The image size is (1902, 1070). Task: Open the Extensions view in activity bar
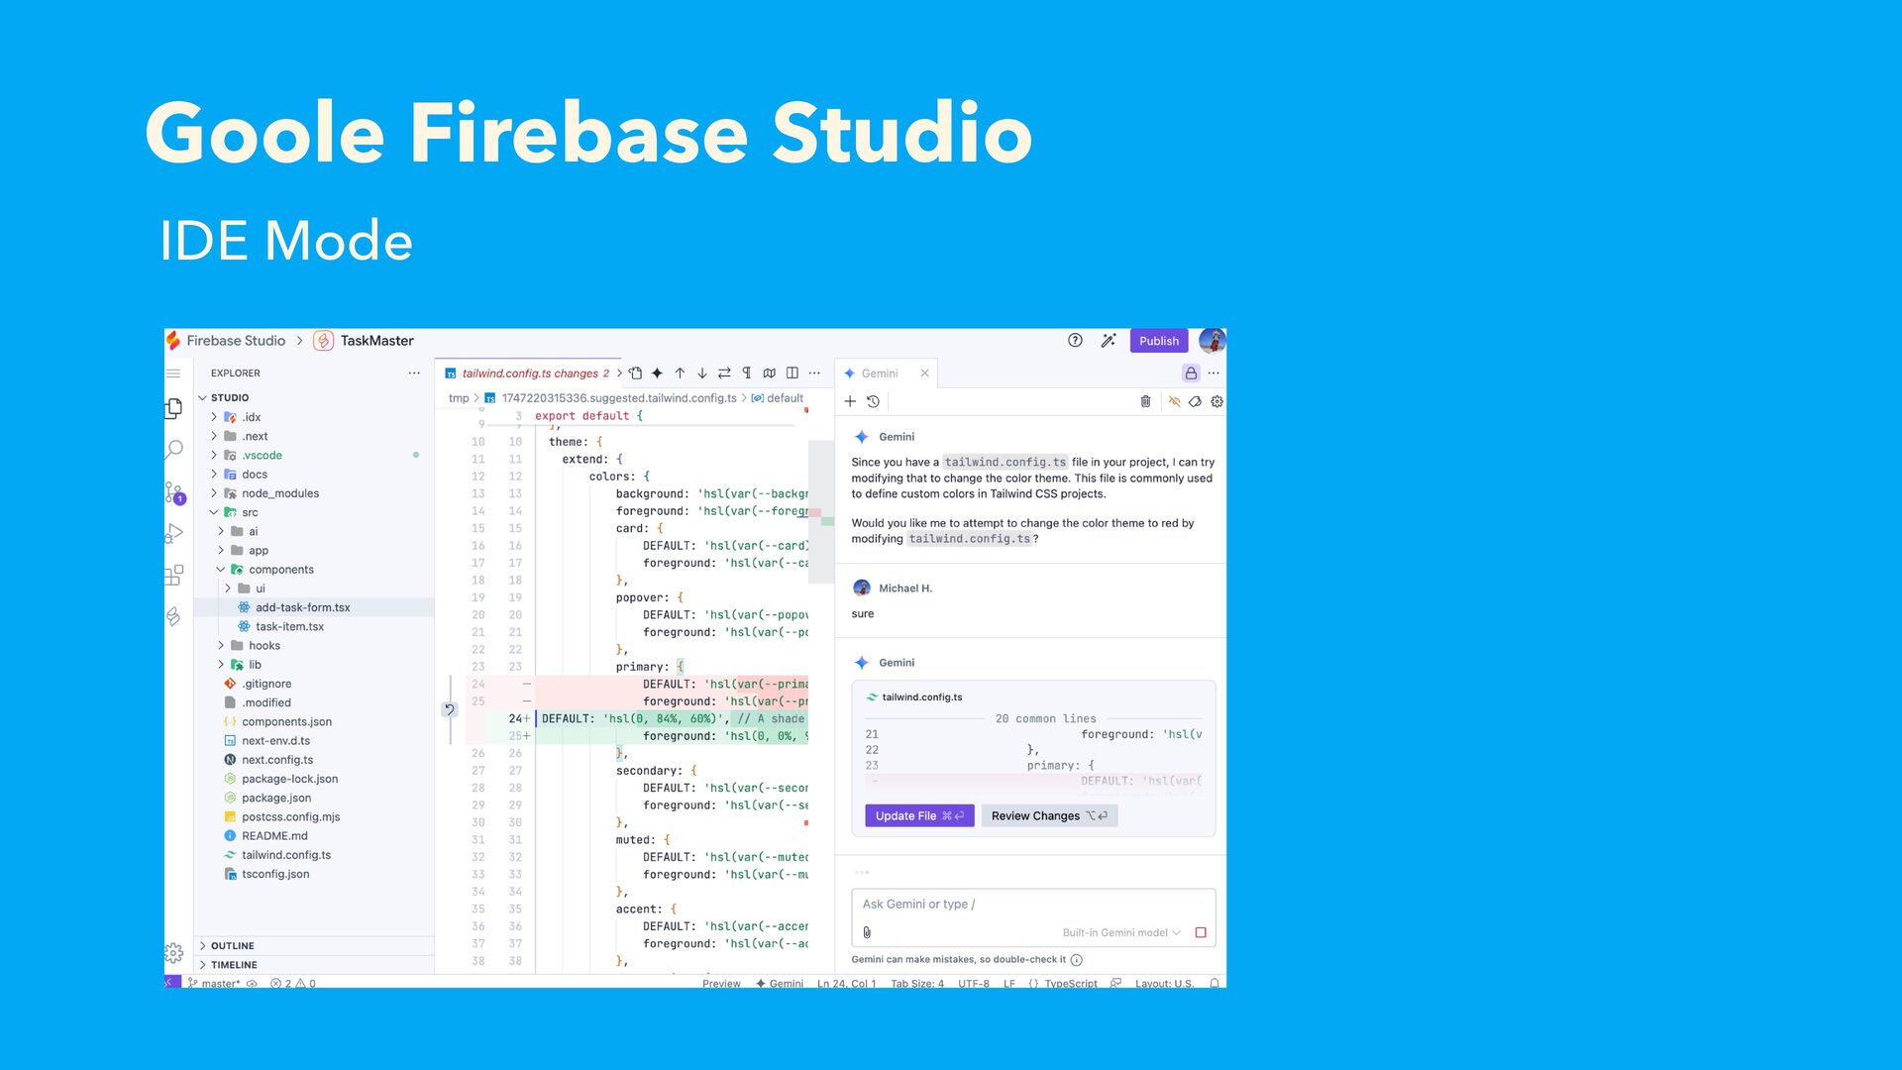(x=174, y=575)
